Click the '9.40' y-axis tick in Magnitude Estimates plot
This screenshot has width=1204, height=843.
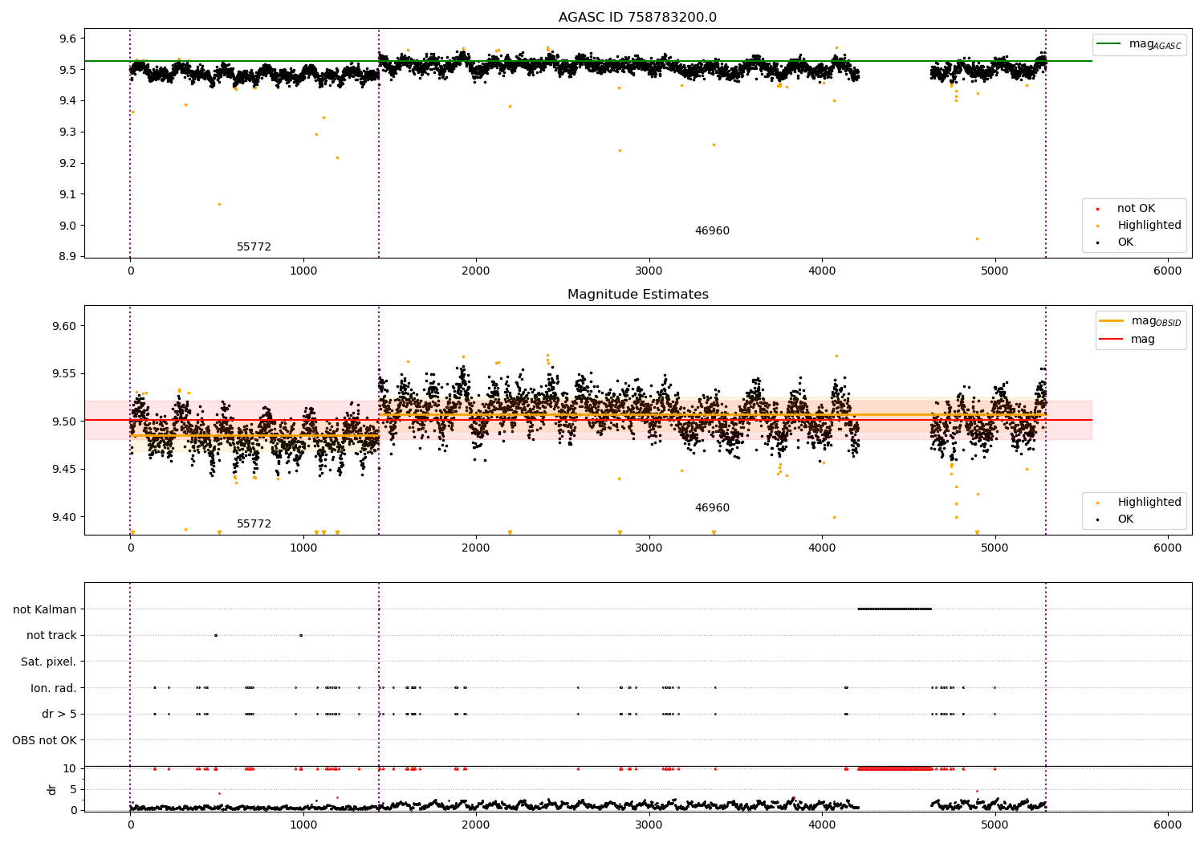64,517
